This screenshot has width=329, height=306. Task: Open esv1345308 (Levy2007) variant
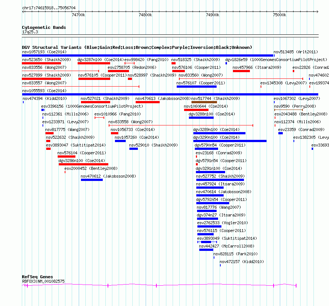[x=284, y=83]
